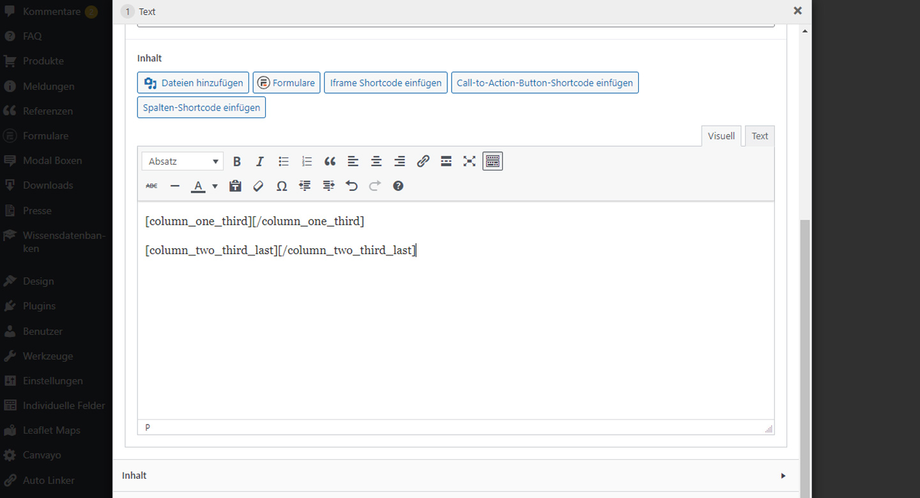Click the Dateien hinzufügen button
This screenshot has width=920, height=498.
pyautogui.click(x=193, y=83)
